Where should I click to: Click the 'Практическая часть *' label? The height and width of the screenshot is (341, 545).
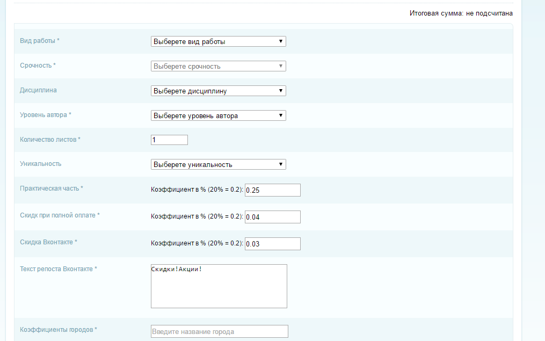[x=52, y=188]
